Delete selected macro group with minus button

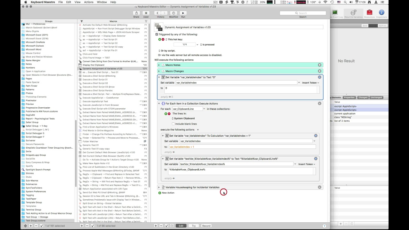pyautogui.click(x=36, y=226)
